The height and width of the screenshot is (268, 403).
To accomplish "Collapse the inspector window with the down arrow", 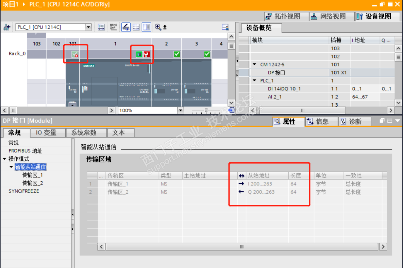I will (x=398, y=121).
